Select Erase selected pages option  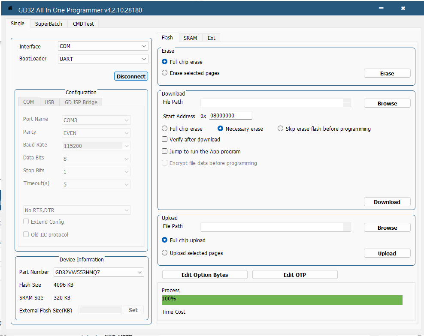pyautogui.click(x=165, y=73)
